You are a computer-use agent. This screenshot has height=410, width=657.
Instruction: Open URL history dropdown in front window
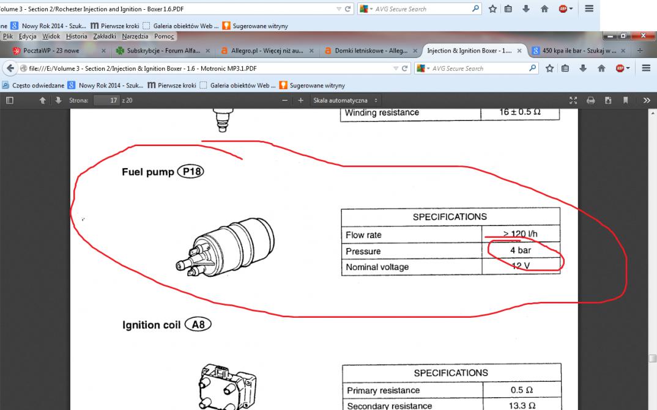point(396,68)
